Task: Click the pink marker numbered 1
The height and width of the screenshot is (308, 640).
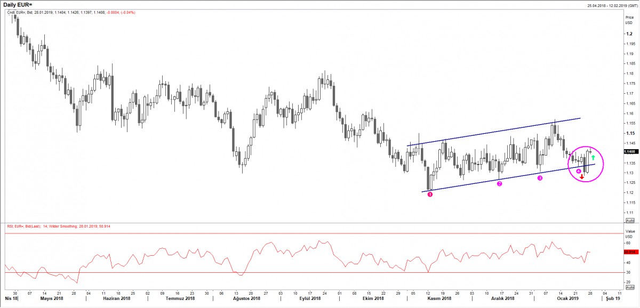Action: click(x=430, y=194)
